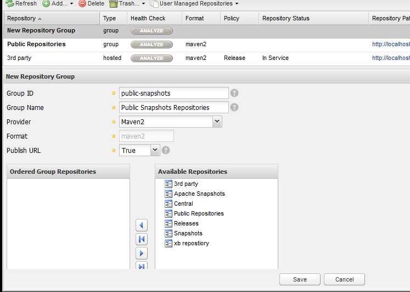The height and width of the screenshot is (292, 410).
Task: Sort by the Type column header
Action: point(113,18)
